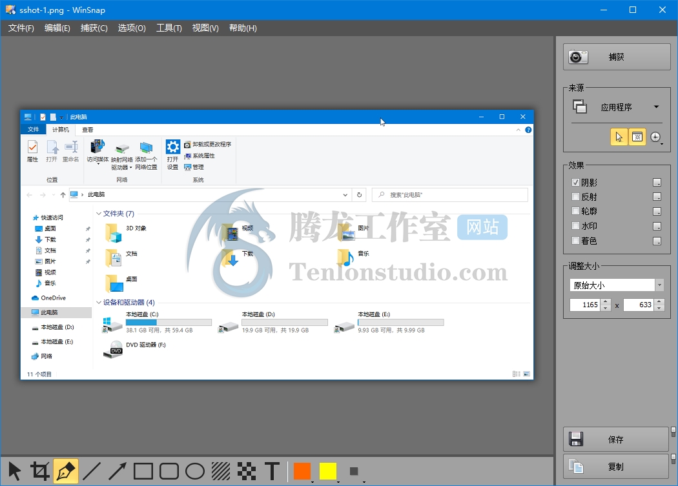
Task: Open the 视图(V) menu
Action: tap(205, 28)
